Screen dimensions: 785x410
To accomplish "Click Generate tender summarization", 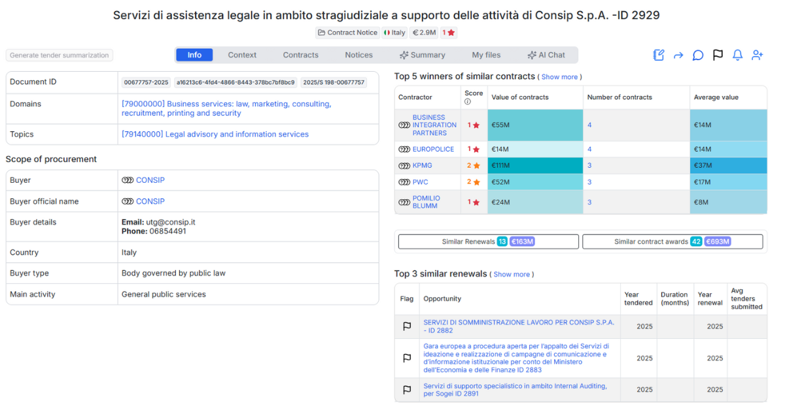I will pos(59,55).
